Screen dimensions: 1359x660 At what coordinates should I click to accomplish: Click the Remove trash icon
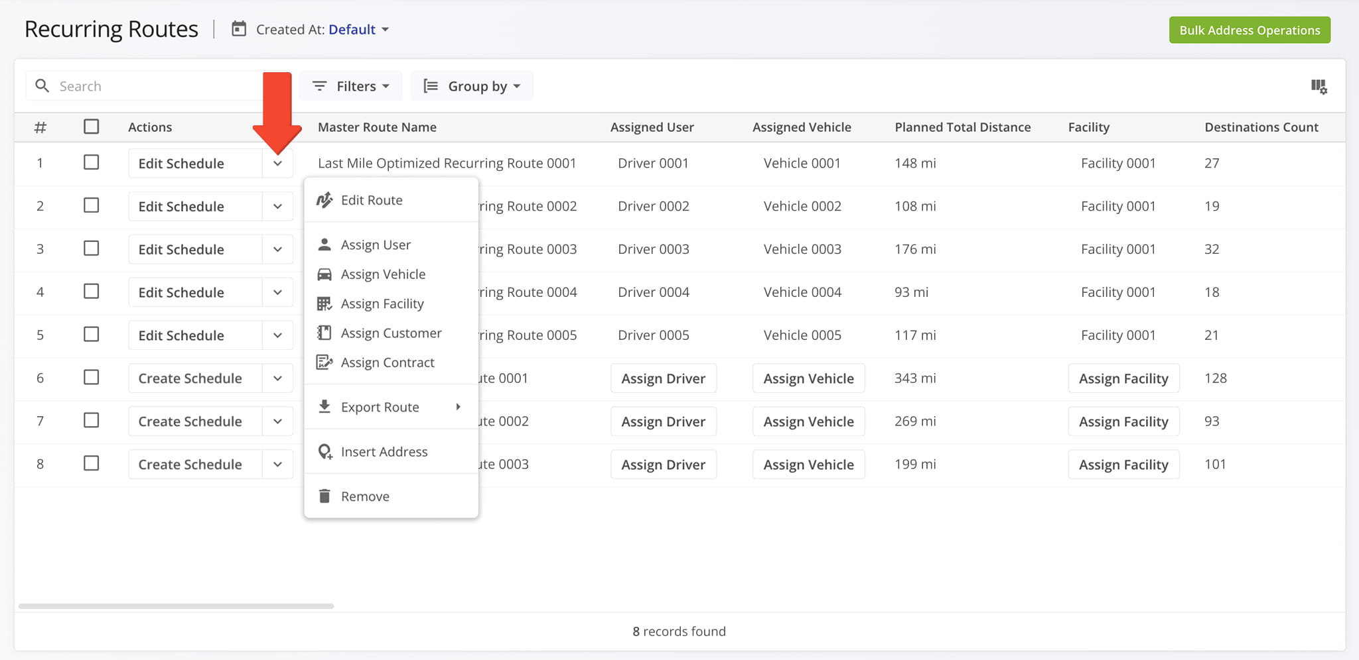(324, 496)
